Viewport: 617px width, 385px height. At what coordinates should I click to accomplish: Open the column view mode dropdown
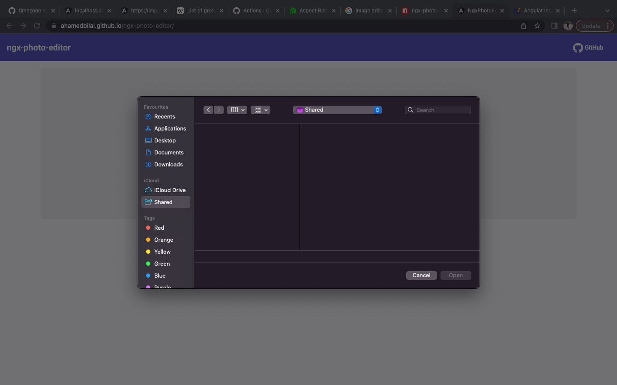point(237,110)
